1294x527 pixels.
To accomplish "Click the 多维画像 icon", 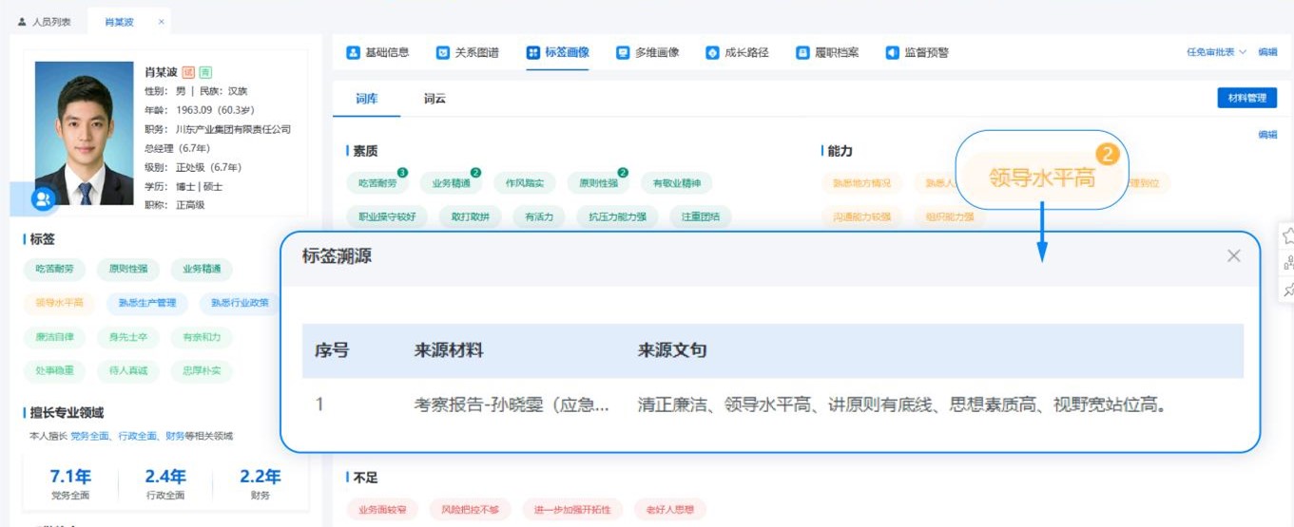I will pos(623,53).
